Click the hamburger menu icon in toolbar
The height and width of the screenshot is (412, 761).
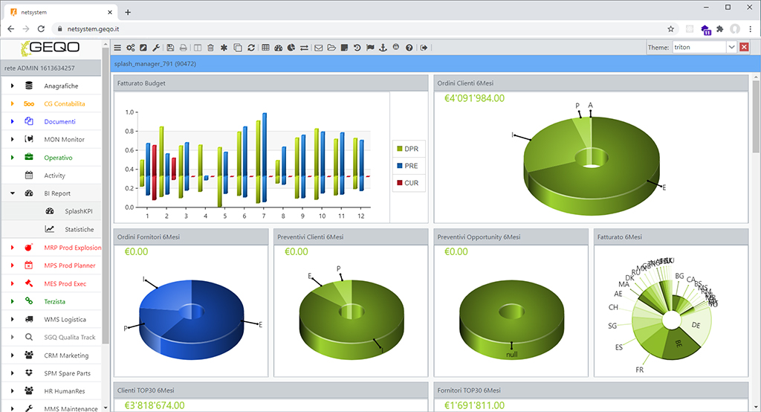click(x=117, y=48)
